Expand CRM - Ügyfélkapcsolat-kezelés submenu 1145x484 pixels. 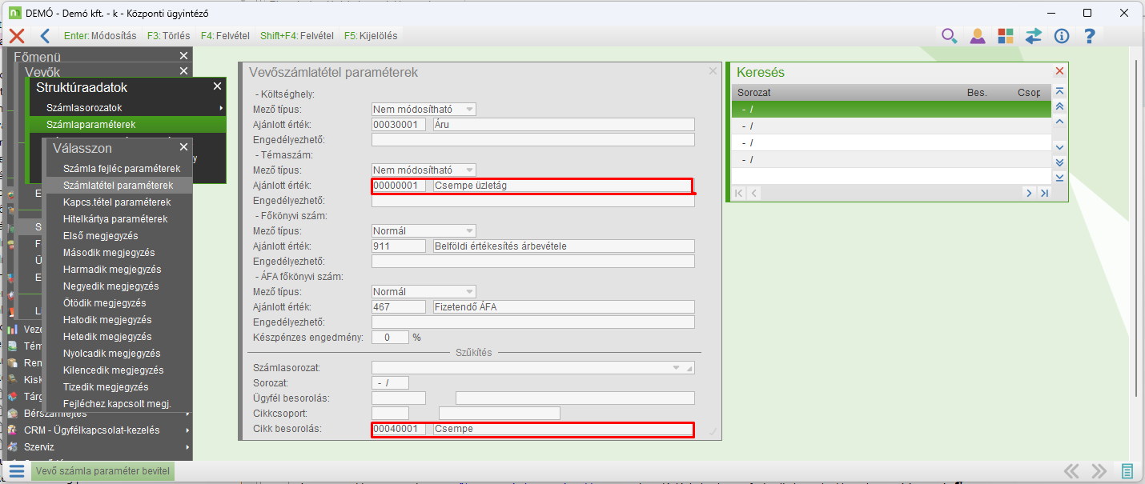(x=187, y=430)
